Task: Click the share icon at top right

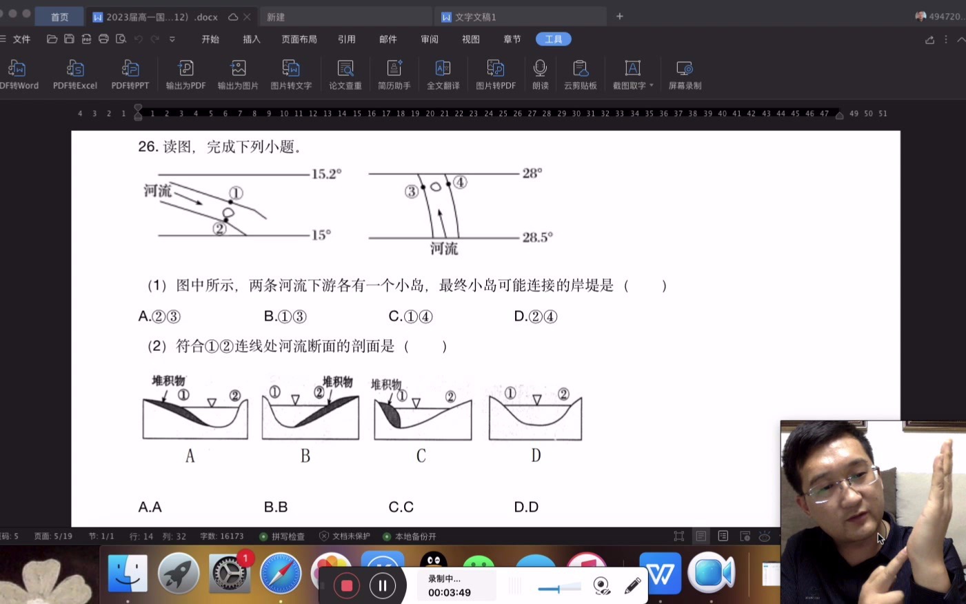Action: tap(929, 39)
